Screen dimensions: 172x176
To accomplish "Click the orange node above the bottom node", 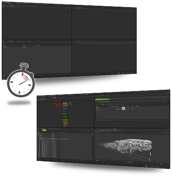I will click(65, 121).
